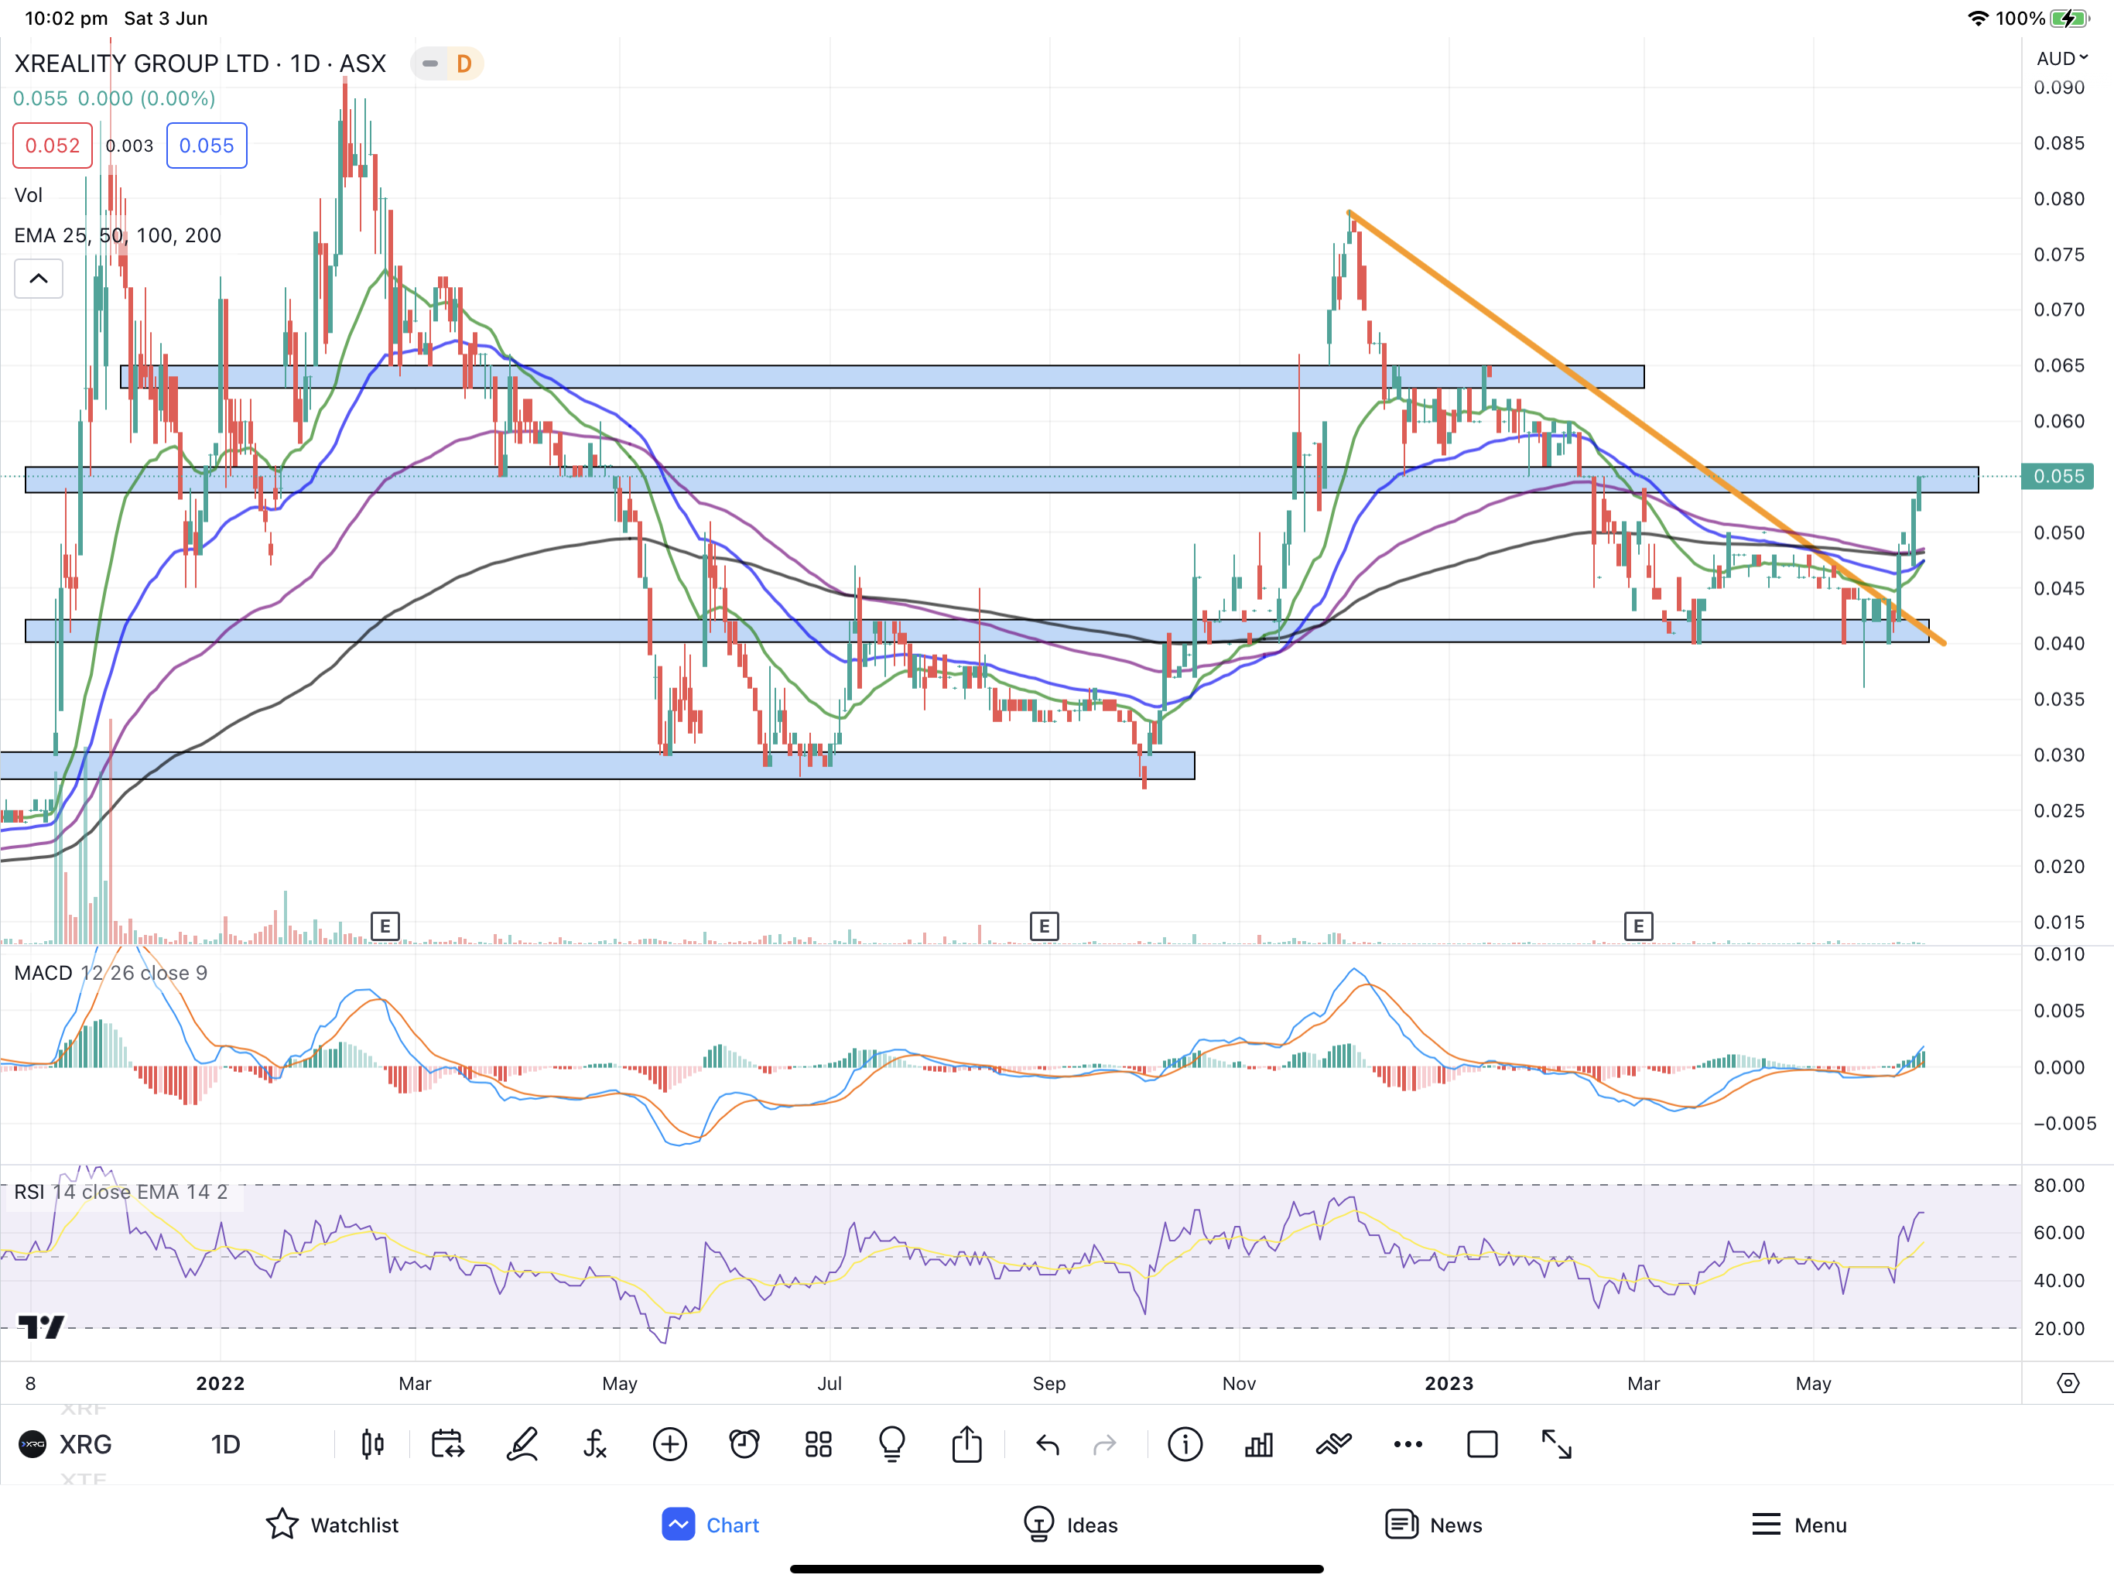Tap the blue 0.055 buy price button
This screenshot has height=1585, width=2114.
point(207,145)
